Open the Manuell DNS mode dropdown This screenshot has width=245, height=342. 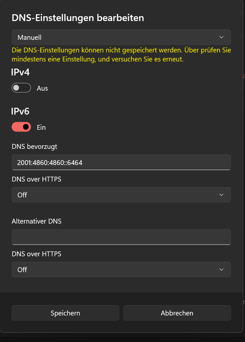pyautogui.click(x=121, y=37)
